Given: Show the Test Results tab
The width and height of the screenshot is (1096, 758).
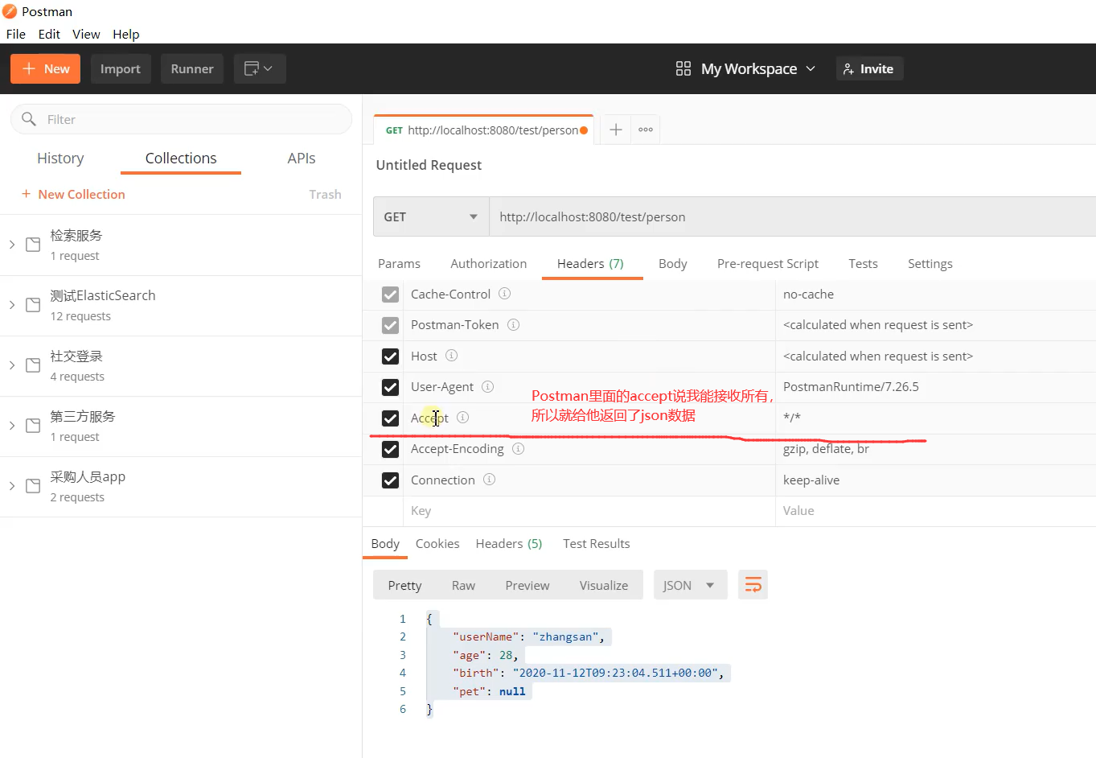Looking at the screenshot, I should pyautogui.click(x=597, y=543).
